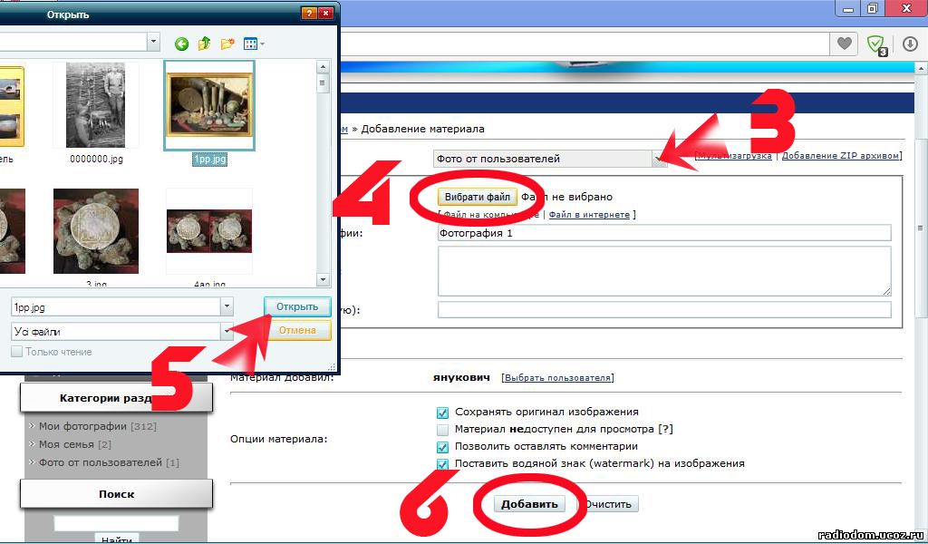Click the Добавить button

[x=529, y=504]
